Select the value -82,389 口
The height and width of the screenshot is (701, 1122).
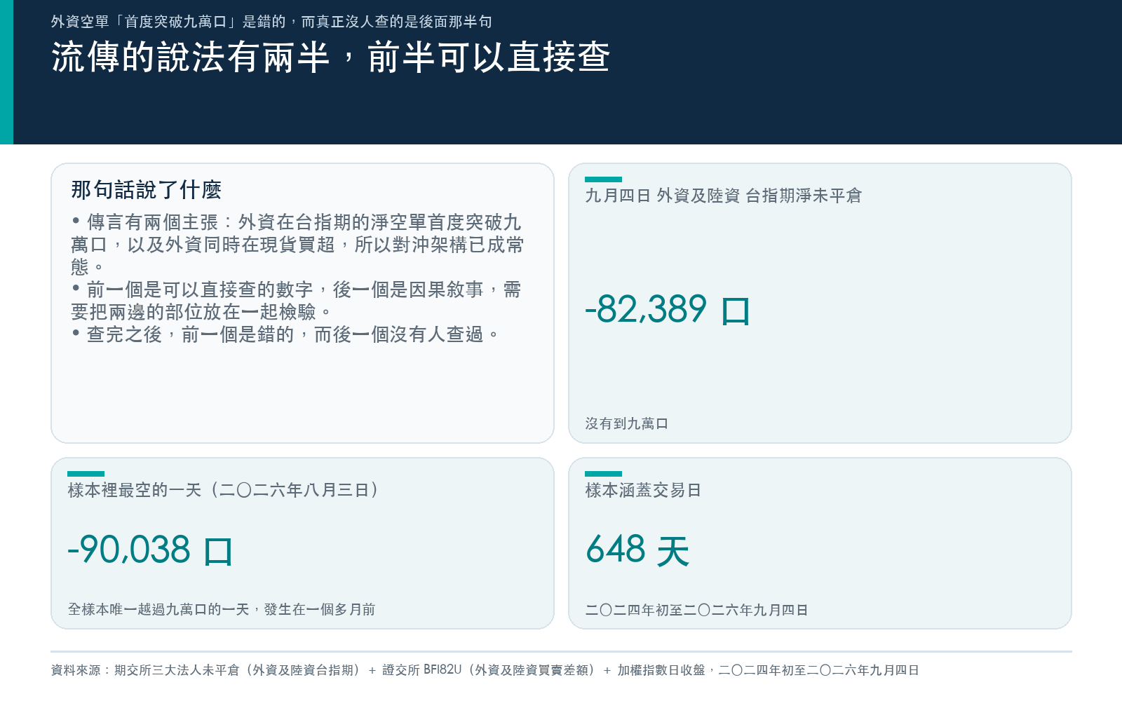coord(668,309)
